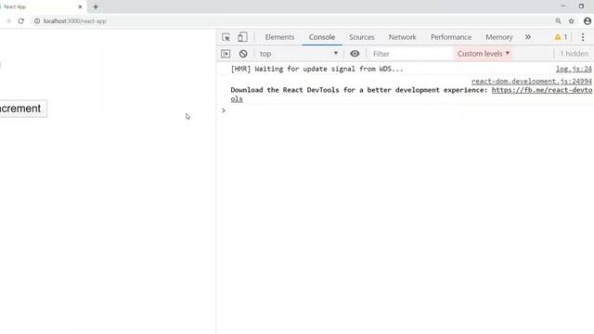Switch to the Console tab
Screen dimensions: 594x334
tap(322, 37)
